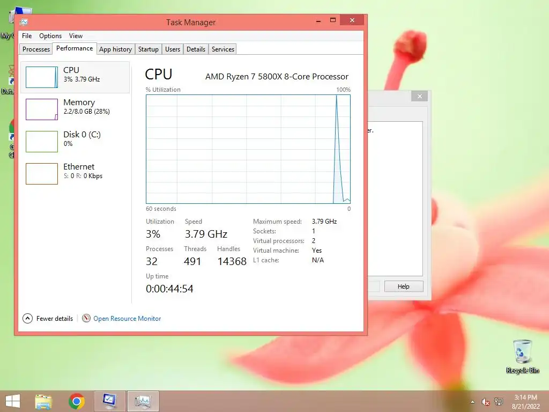Select the CPU mini graph thumbnail
Viewport: 549px width, 412px height.
click(42, 77)
